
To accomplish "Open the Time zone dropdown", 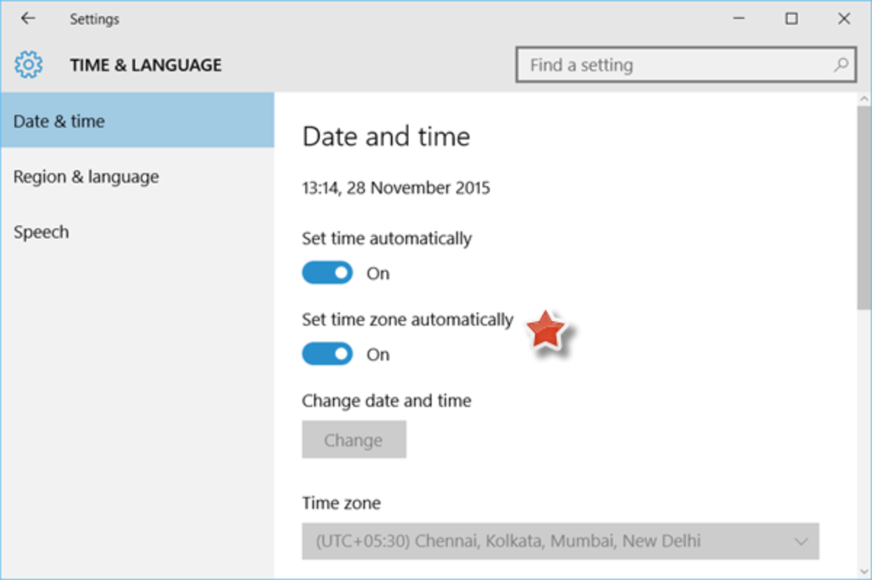I will click(560, 541).
